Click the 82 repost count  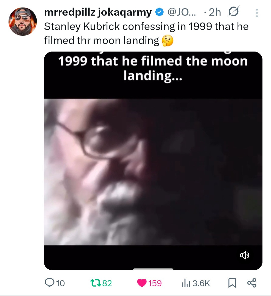pos(107,283)
